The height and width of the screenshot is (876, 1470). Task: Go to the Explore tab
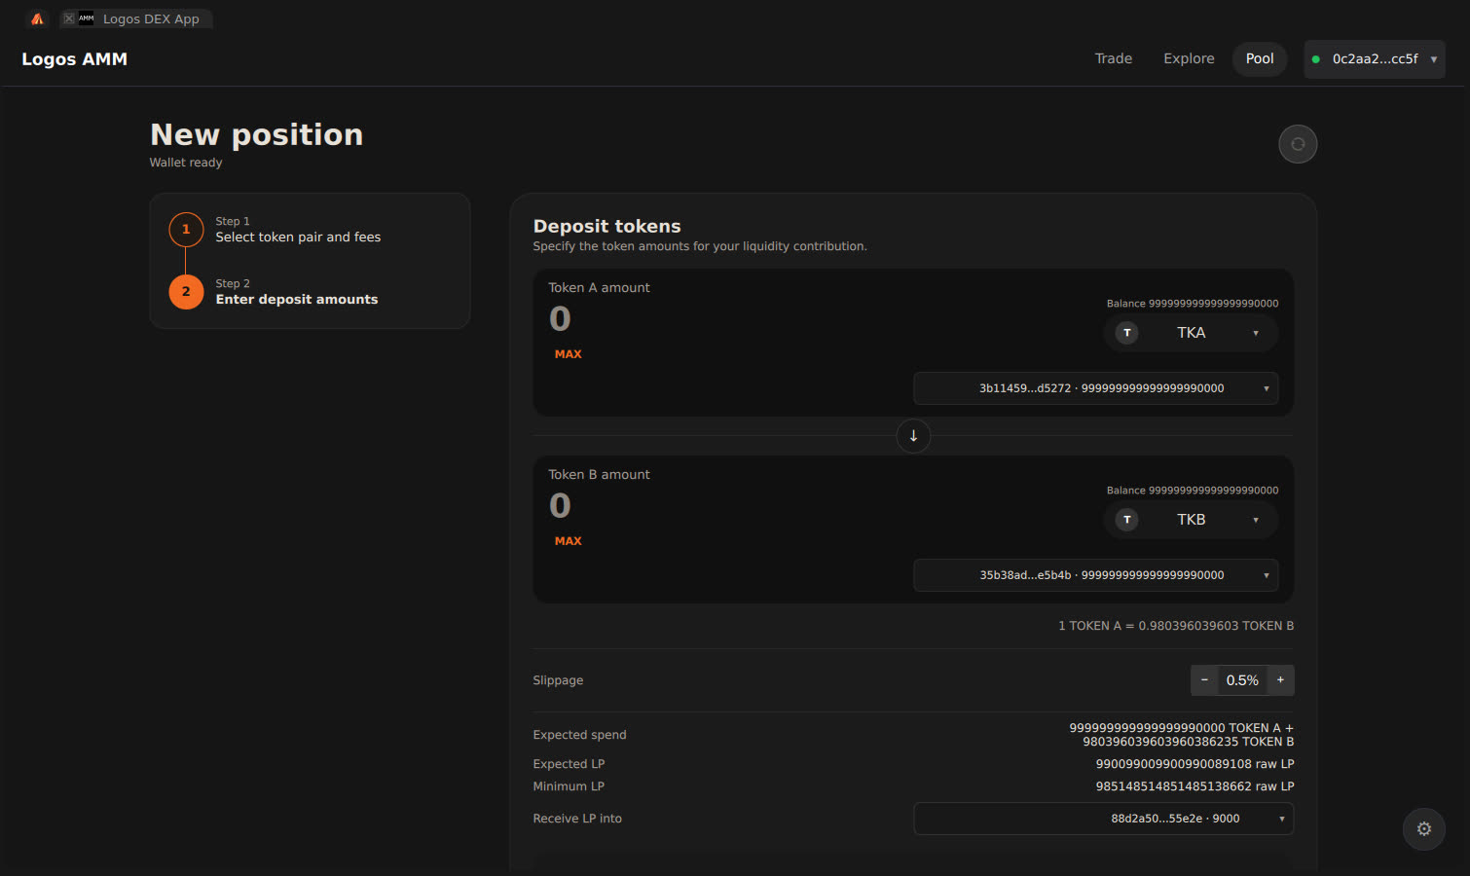tap(1189, 59)
